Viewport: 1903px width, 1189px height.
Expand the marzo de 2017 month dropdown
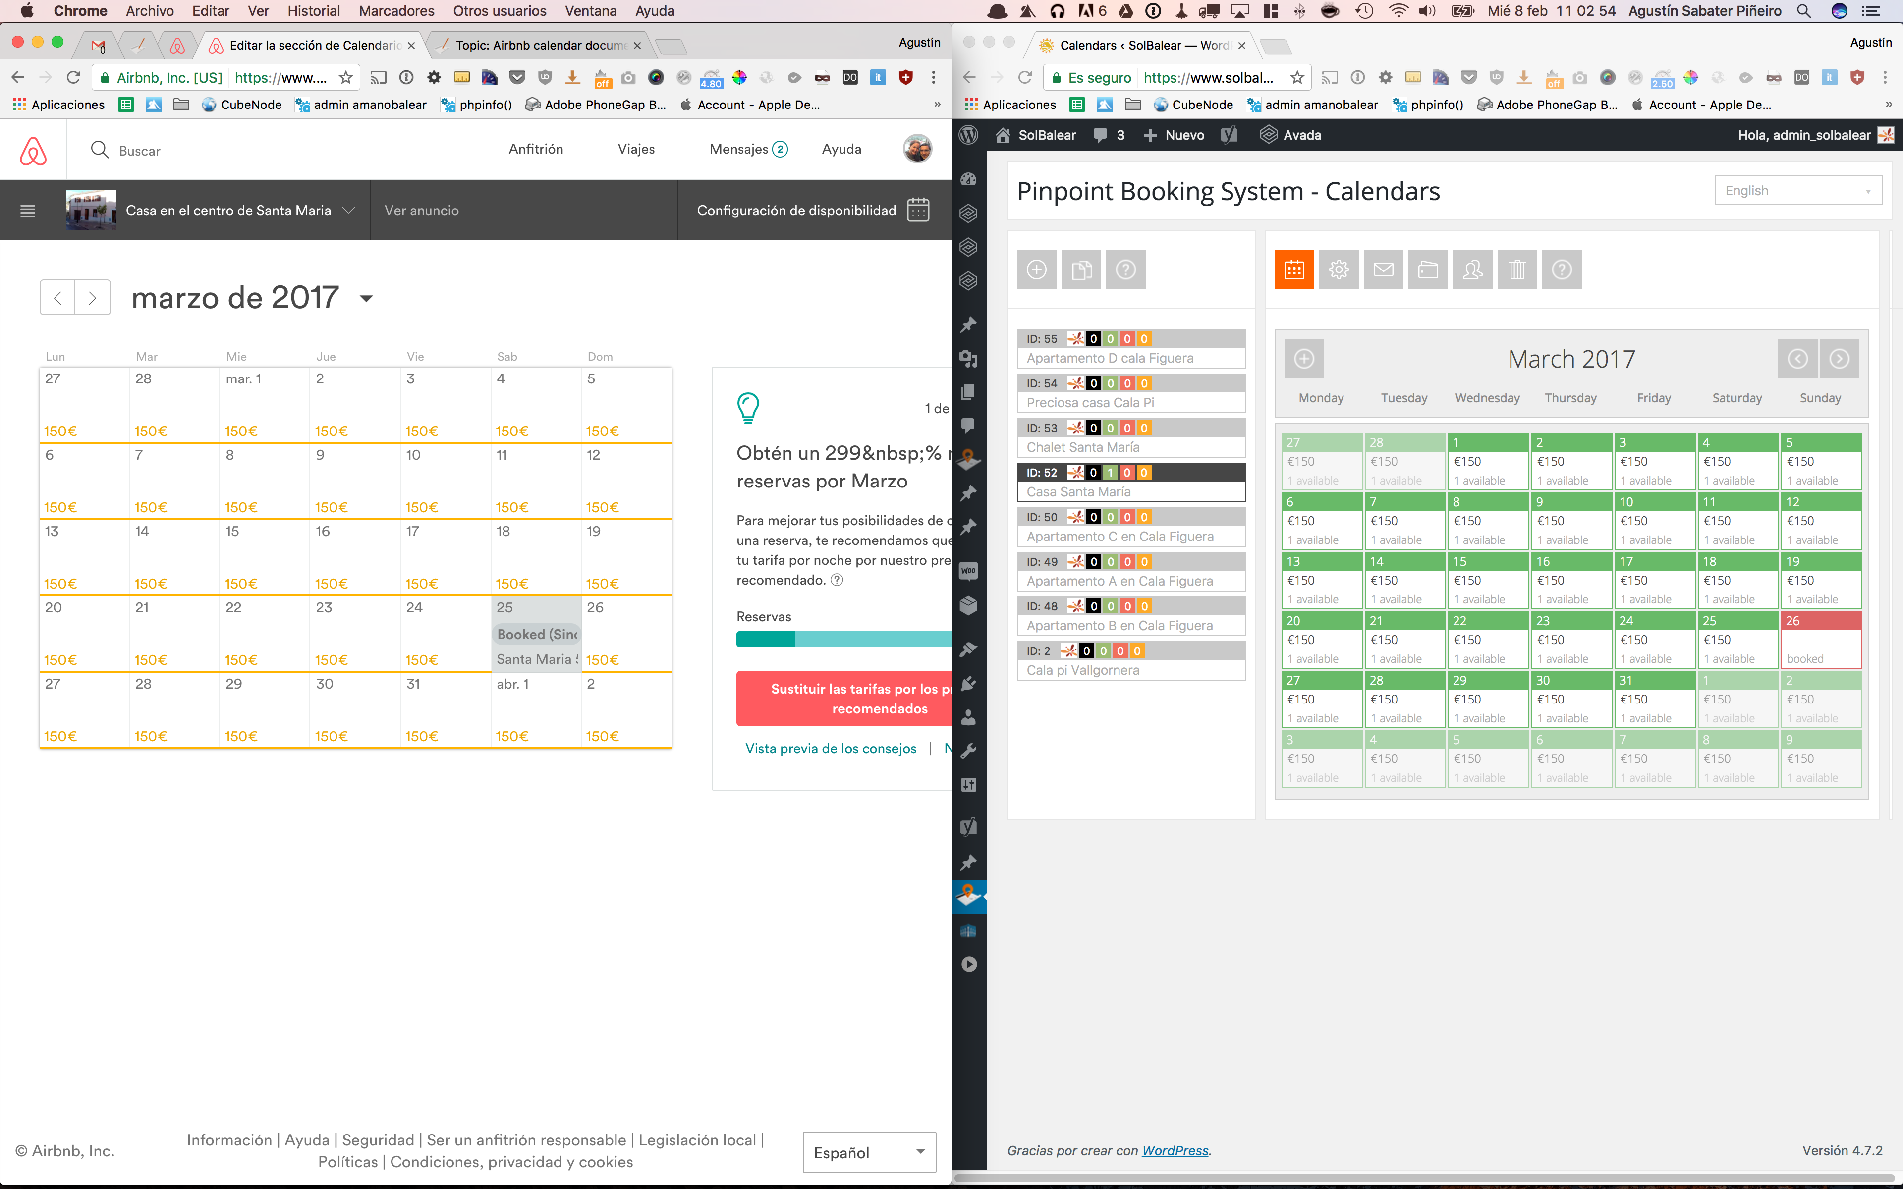tap(366, 299)
